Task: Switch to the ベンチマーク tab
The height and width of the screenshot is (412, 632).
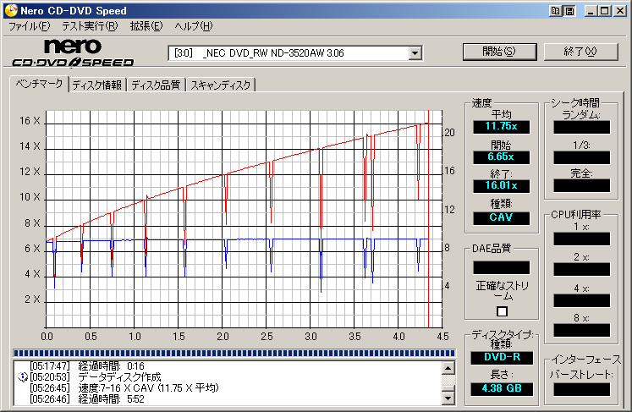Action: [39, 85]
